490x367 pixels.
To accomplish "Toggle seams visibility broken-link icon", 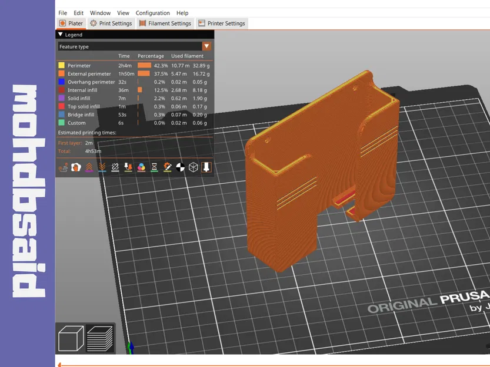I will (x=115, y=167).
